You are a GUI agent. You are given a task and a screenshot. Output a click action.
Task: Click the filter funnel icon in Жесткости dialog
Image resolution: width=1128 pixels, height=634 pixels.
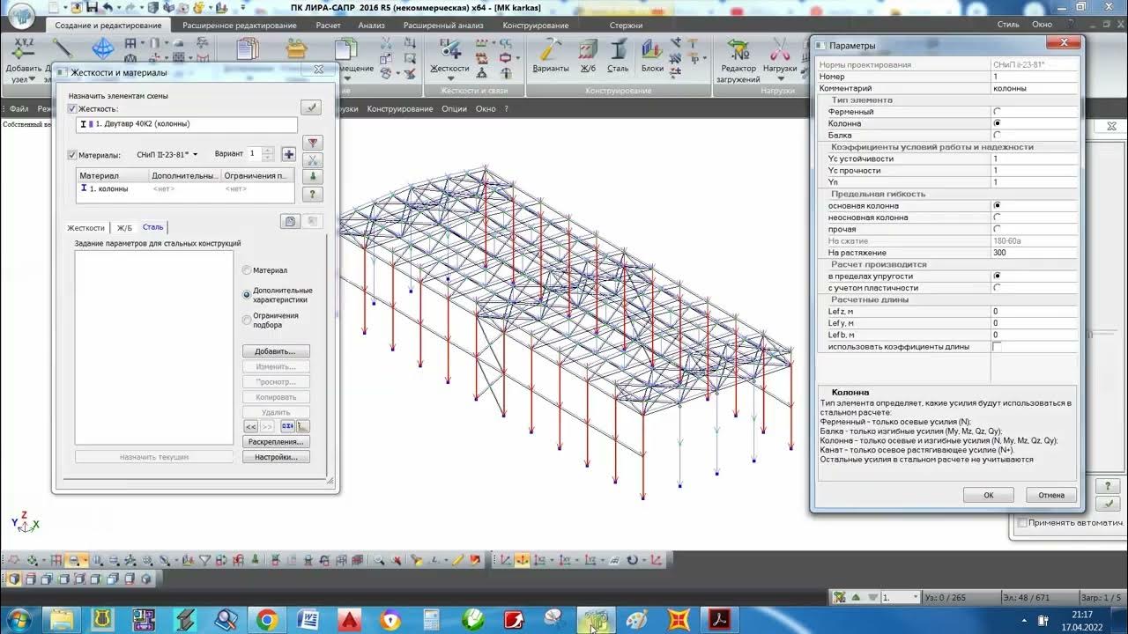pos(312,143)
